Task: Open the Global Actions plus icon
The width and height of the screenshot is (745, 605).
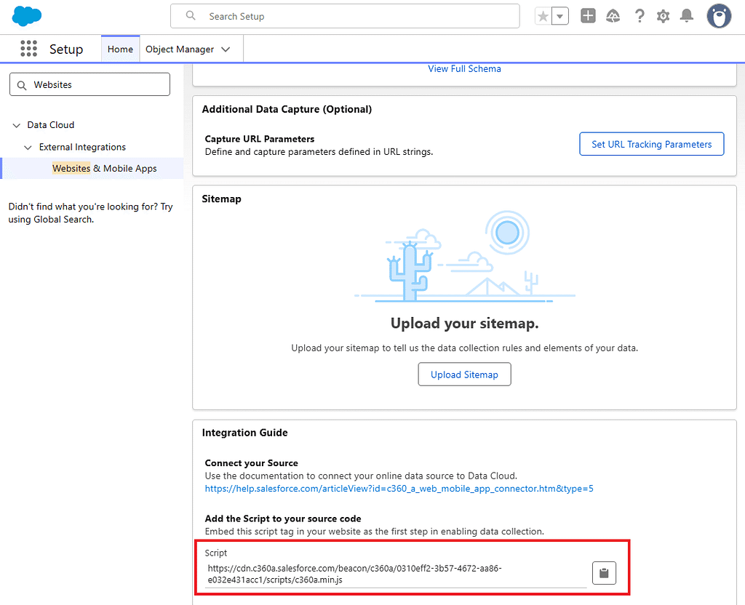Action: pos(588,16)
